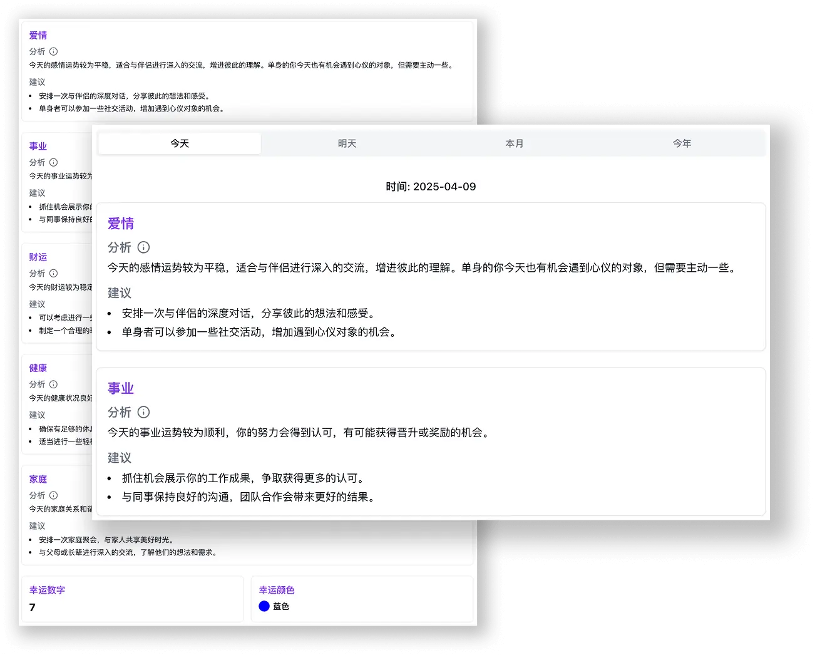Open the info tooltip in the 家庭 section
This screenshot has height=655, width=815.
pyautogui.click(x=53, y=495)
